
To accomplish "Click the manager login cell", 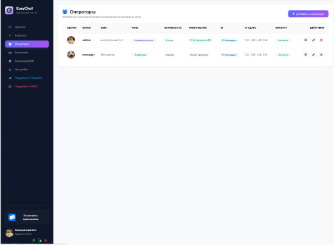I will (x=88, y=55).
